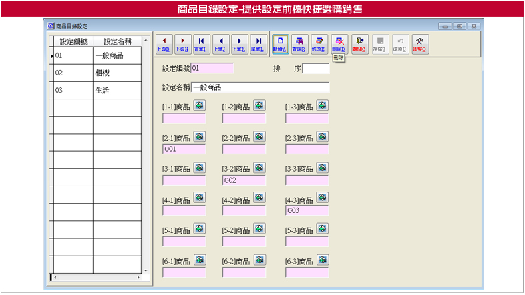Click the 上頁 (previous page) toolbar button

[x=163, y=43]
